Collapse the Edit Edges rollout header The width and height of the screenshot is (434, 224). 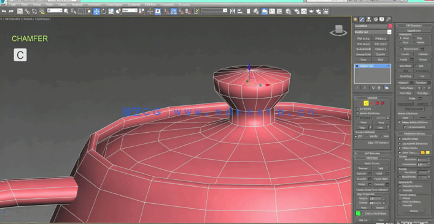point(372,158)
